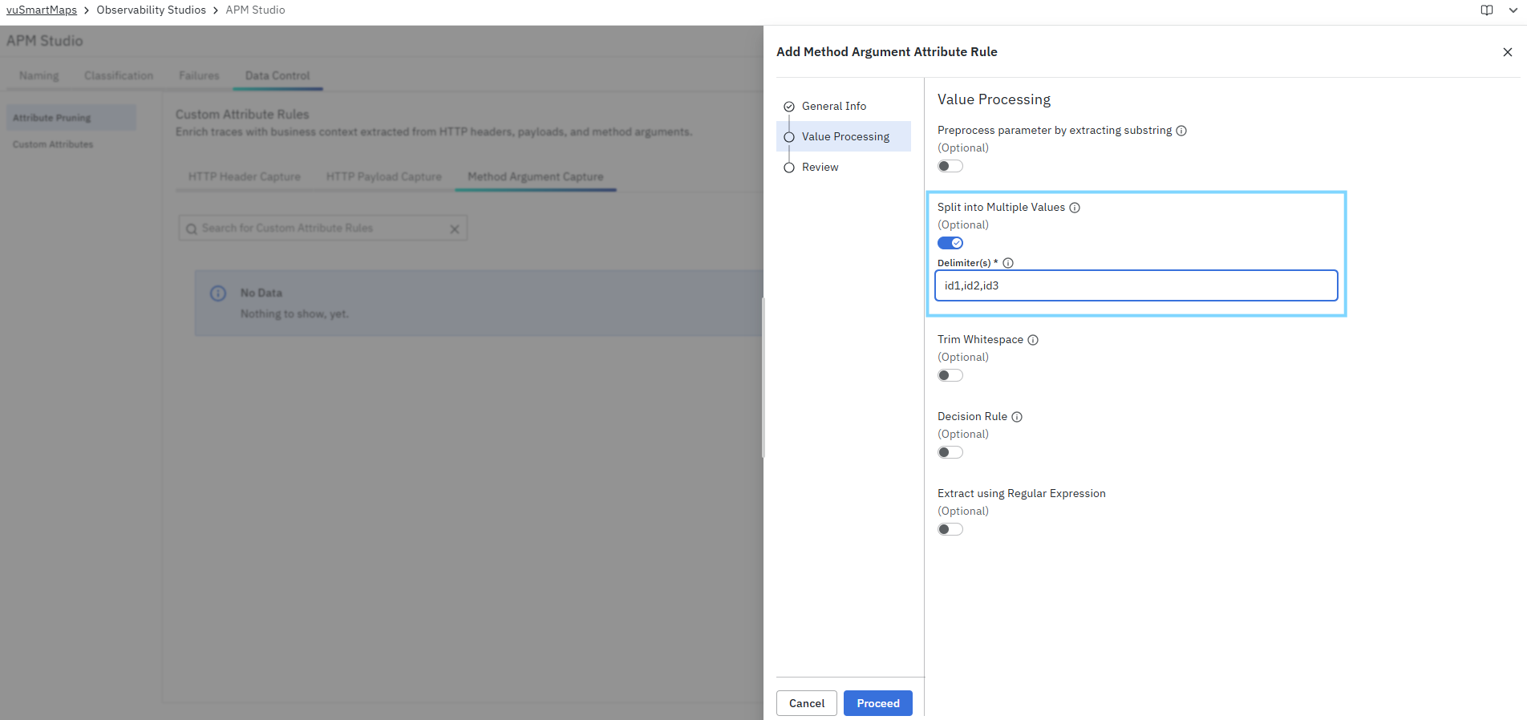Click info icon next to Split into Multiple Values
This screenshot has width=1527, height=720.
pyautogui.click(x=1075, y=208)
